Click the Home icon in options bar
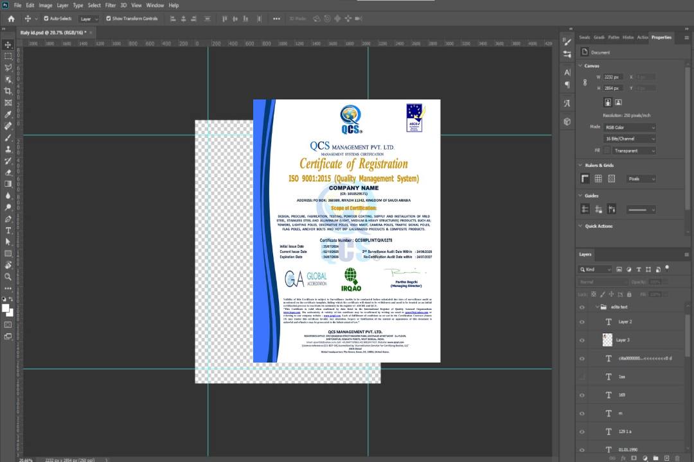 11,19
